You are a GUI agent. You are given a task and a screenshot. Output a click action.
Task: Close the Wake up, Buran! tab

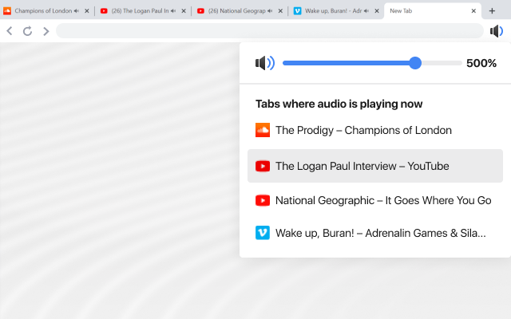377,10
